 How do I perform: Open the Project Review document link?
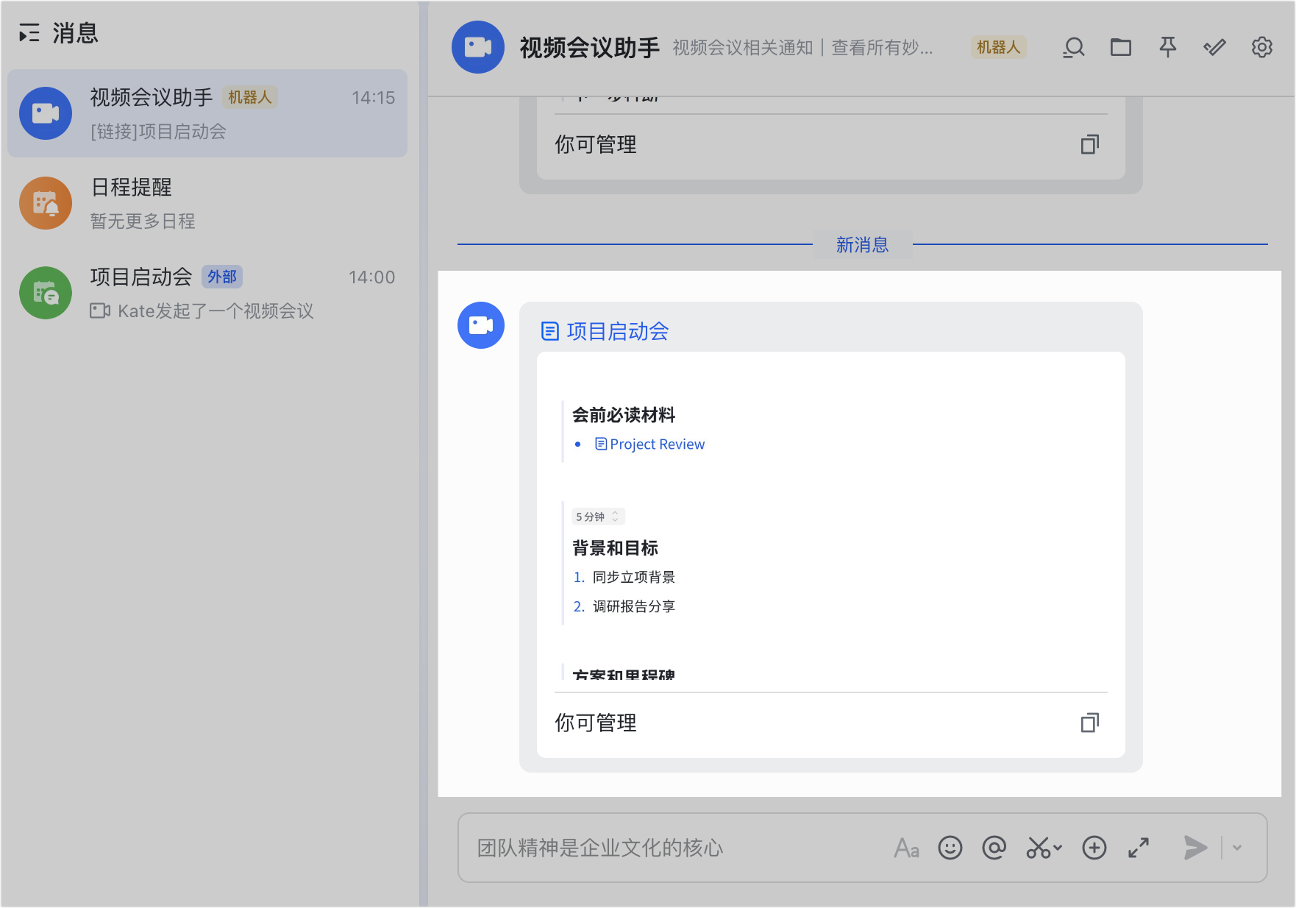click(656, 444)
